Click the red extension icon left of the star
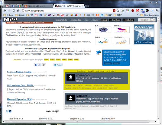 [x=114, y=11]
